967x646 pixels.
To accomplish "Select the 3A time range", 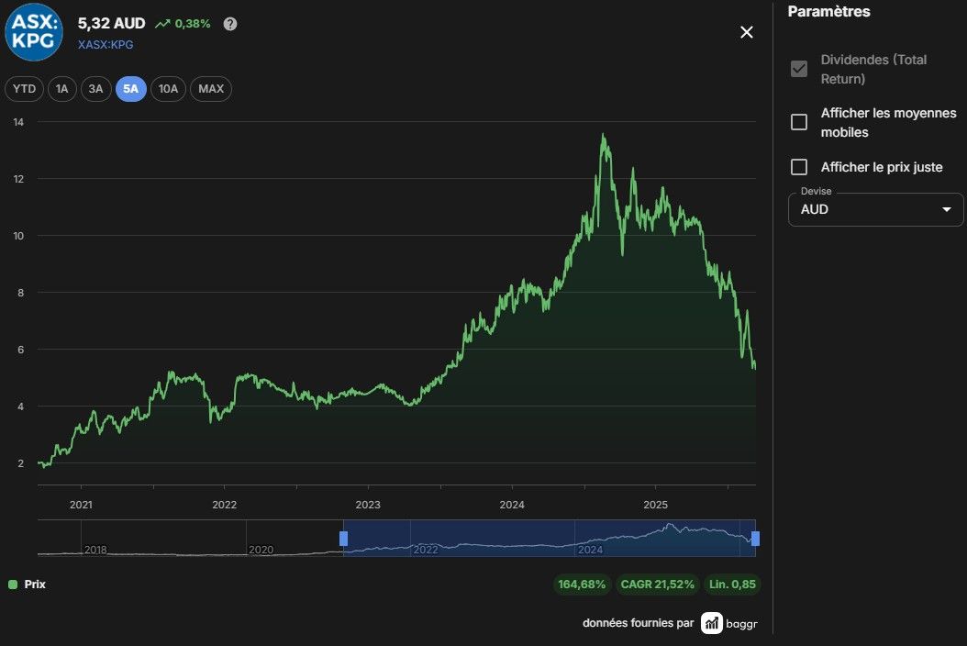I will click(95, 89).
